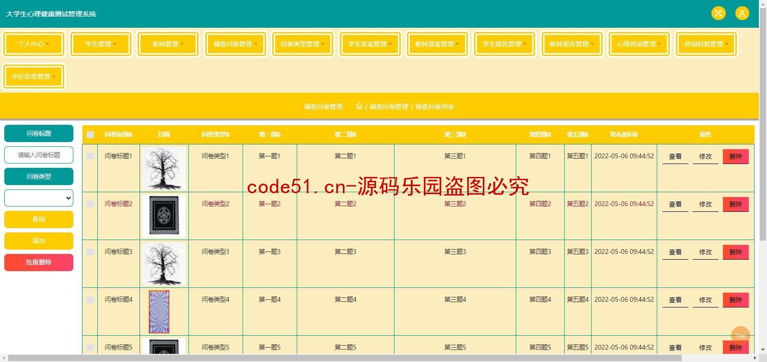
Task: Click 修改 for 问卷标题5 row
Action: click(x=705, y=348)
